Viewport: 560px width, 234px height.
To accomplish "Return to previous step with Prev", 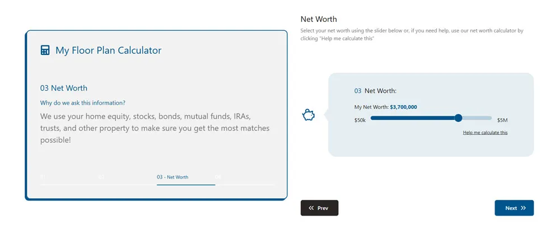I will click(319, 208).
